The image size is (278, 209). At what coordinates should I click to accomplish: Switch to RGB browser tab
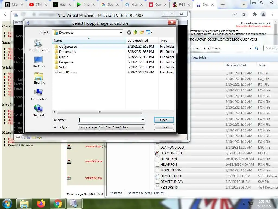[x=182, y=5]
